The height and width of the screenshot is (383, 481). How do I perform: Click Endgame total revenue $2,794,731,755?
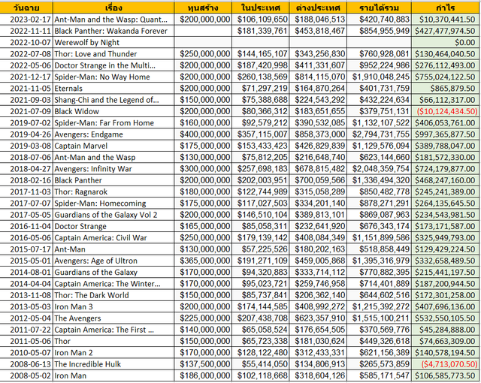point(380,134)
